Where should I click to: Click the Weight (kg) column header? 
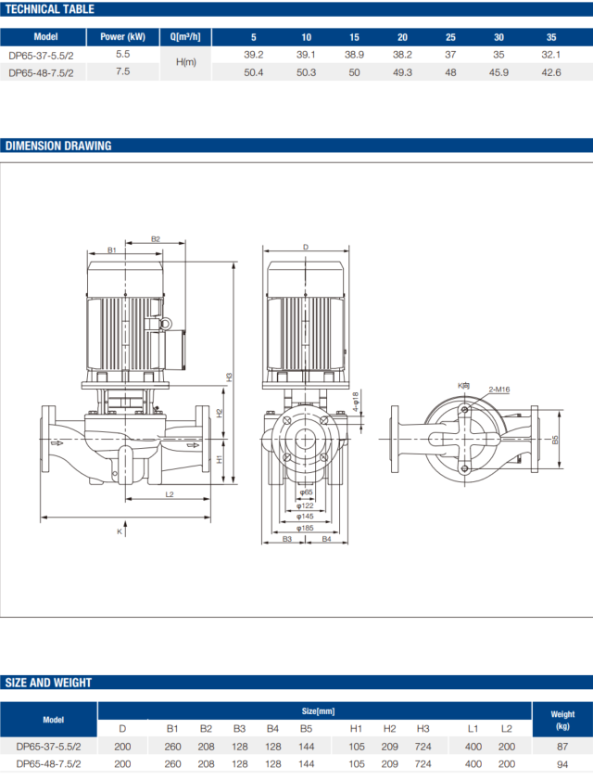coord(562,720)
